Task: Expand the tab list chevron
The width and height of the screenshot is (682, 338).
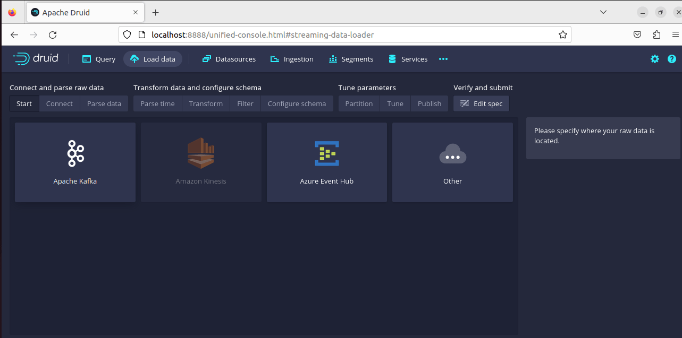Action: click(603, 12)
